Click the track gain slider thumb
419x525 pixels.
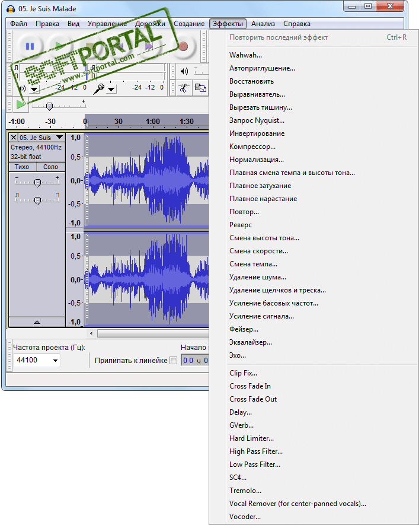point(37,183)
